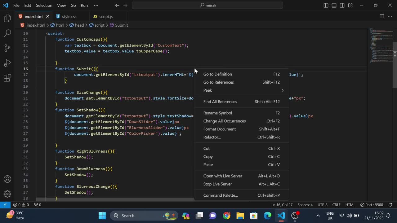Image resolution: width=397 pixels, height=223 pixels.
Task: Click the remote window status icon
Action: pyautogui.click(x=5, y=205)
